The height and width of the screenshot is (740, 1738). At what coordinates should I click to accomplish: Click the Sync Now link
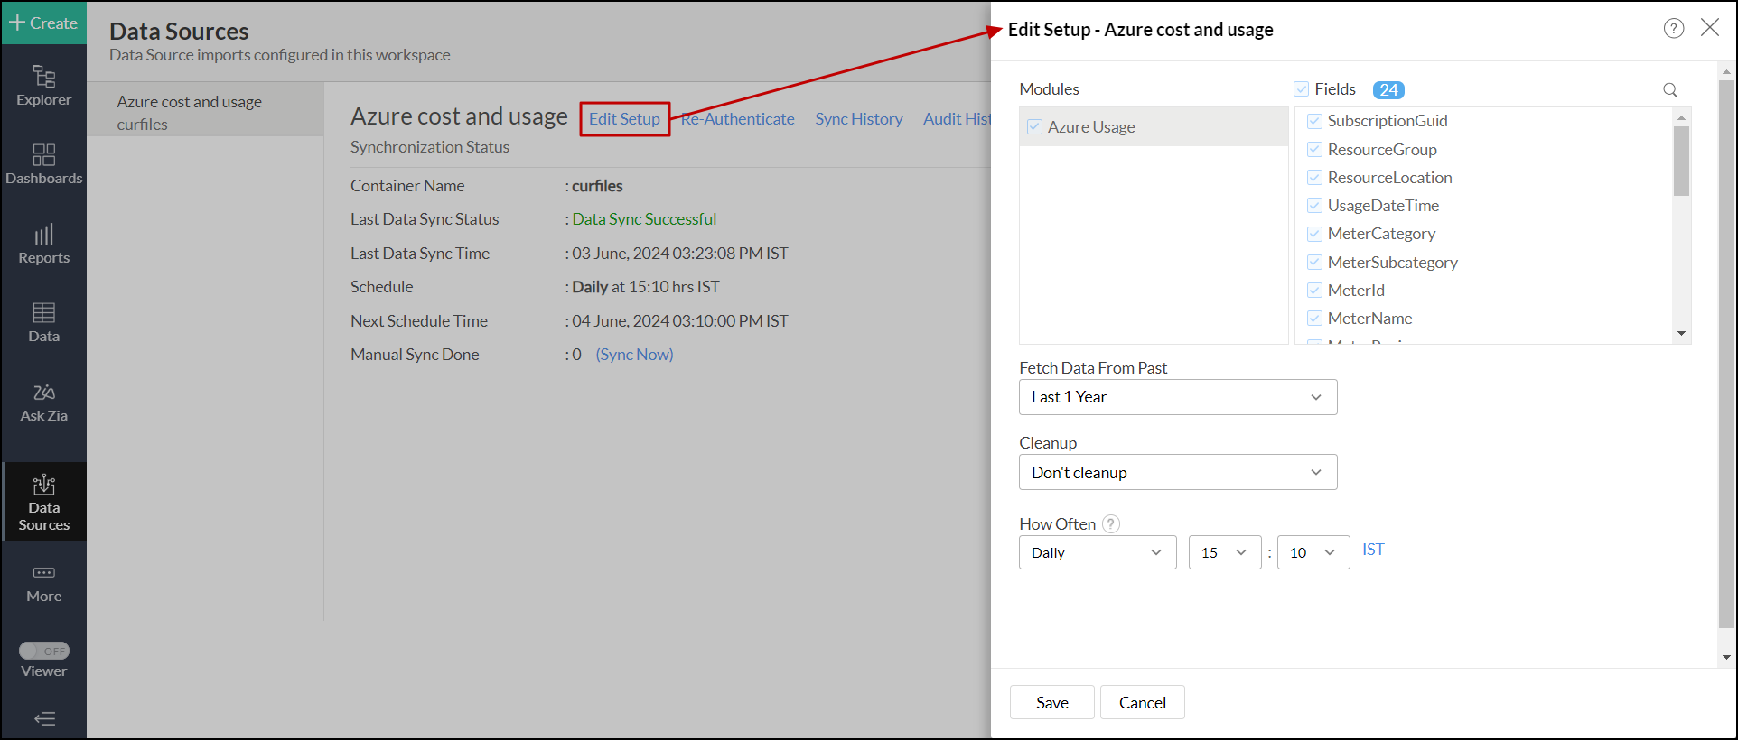pos(634,355)
